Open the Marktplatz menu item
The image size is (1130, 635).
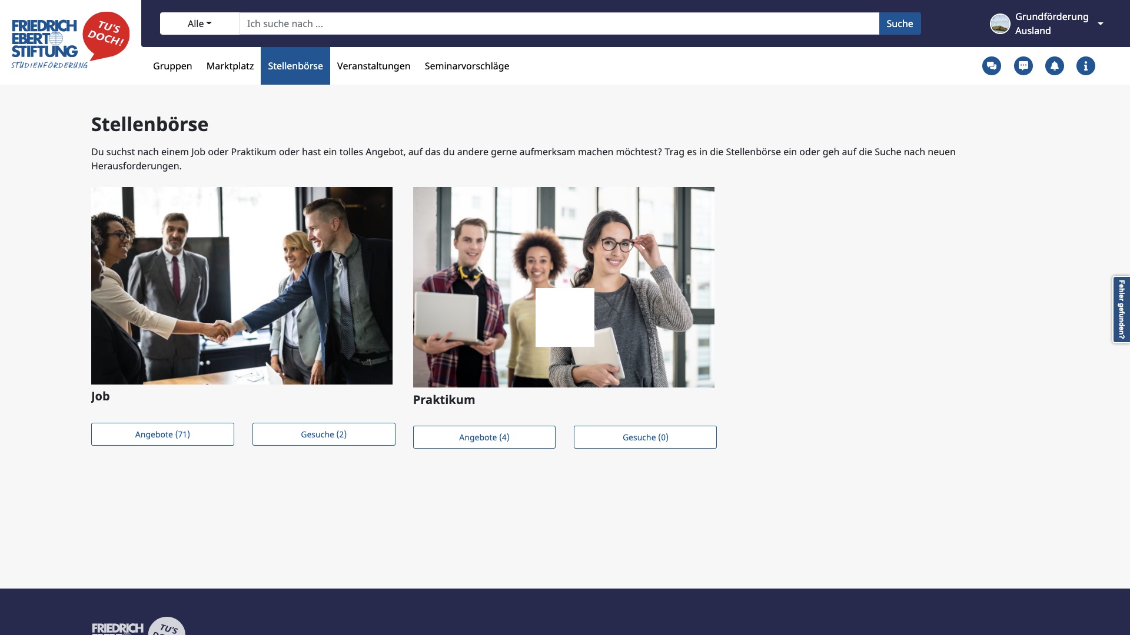[230, 66]
